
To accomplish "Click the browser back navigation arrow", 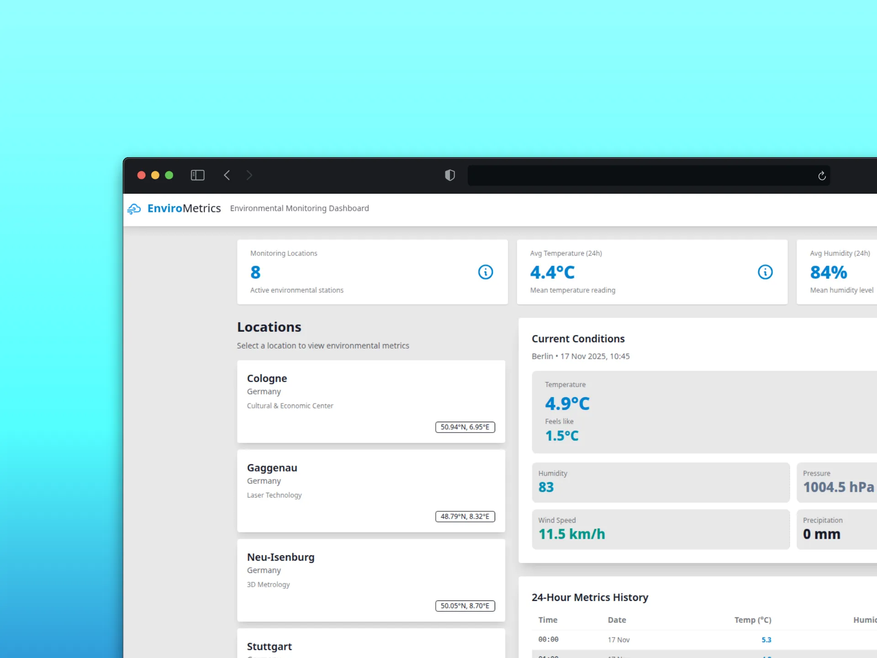I will (x=227, y=175).
